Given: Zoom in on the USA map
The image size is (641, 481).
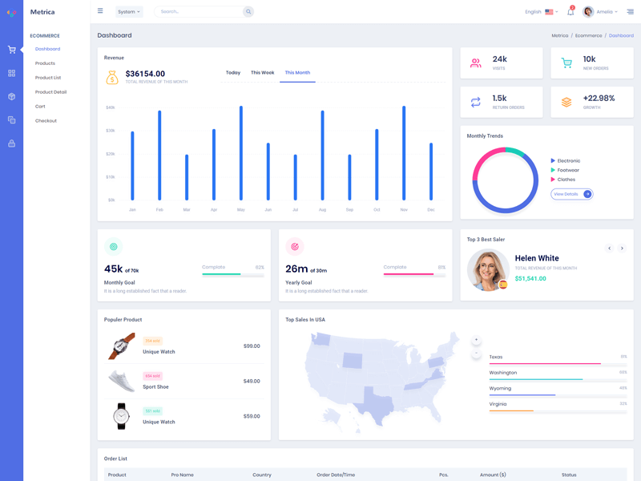Looking at the screenshot, I should pos(476,340).
